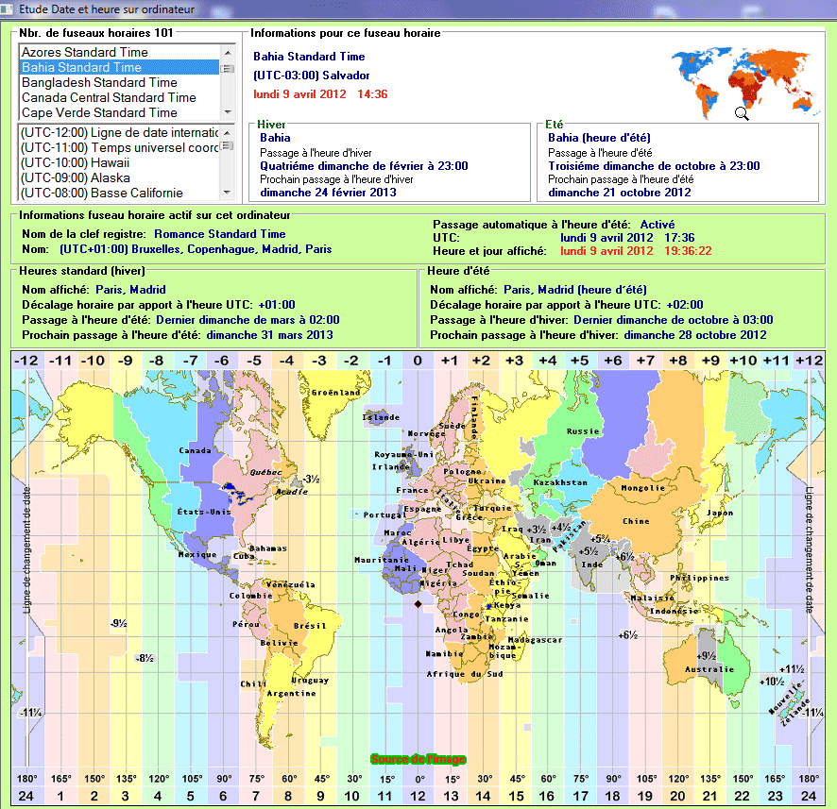Pick the (UTC-09:00) Alaska entry
The width and height of the screenshot is (837, 809).
pos(119,177)
